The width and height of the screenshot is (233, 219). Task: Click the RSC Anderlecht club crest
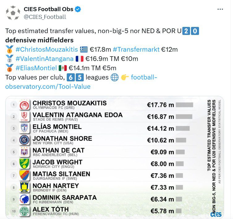point(24,152)
